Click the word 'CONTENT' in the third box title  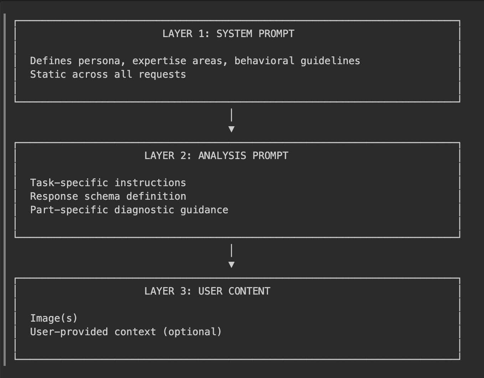249,291
